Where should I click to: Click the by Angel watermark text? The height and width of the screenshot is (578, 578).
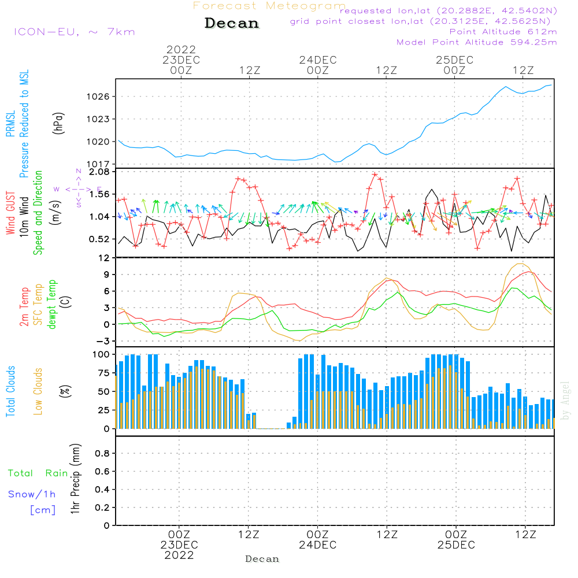565,400
